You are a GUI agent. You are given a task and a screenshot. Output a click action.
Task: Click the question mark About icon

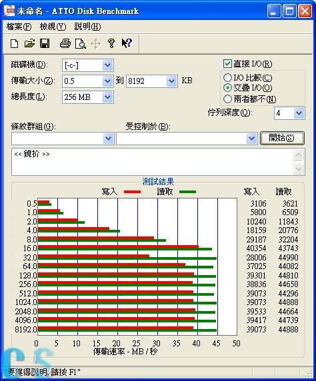click(x=111, y=43)
